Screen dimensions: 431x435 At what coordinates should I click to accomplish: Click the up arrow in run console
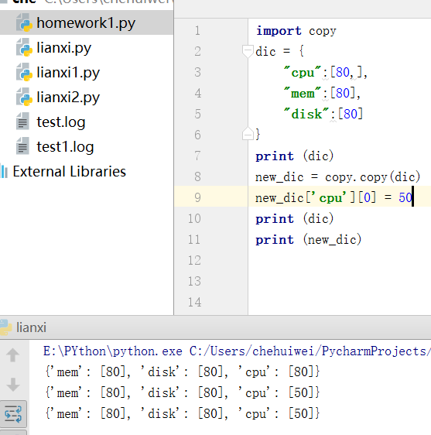(12, 355)
